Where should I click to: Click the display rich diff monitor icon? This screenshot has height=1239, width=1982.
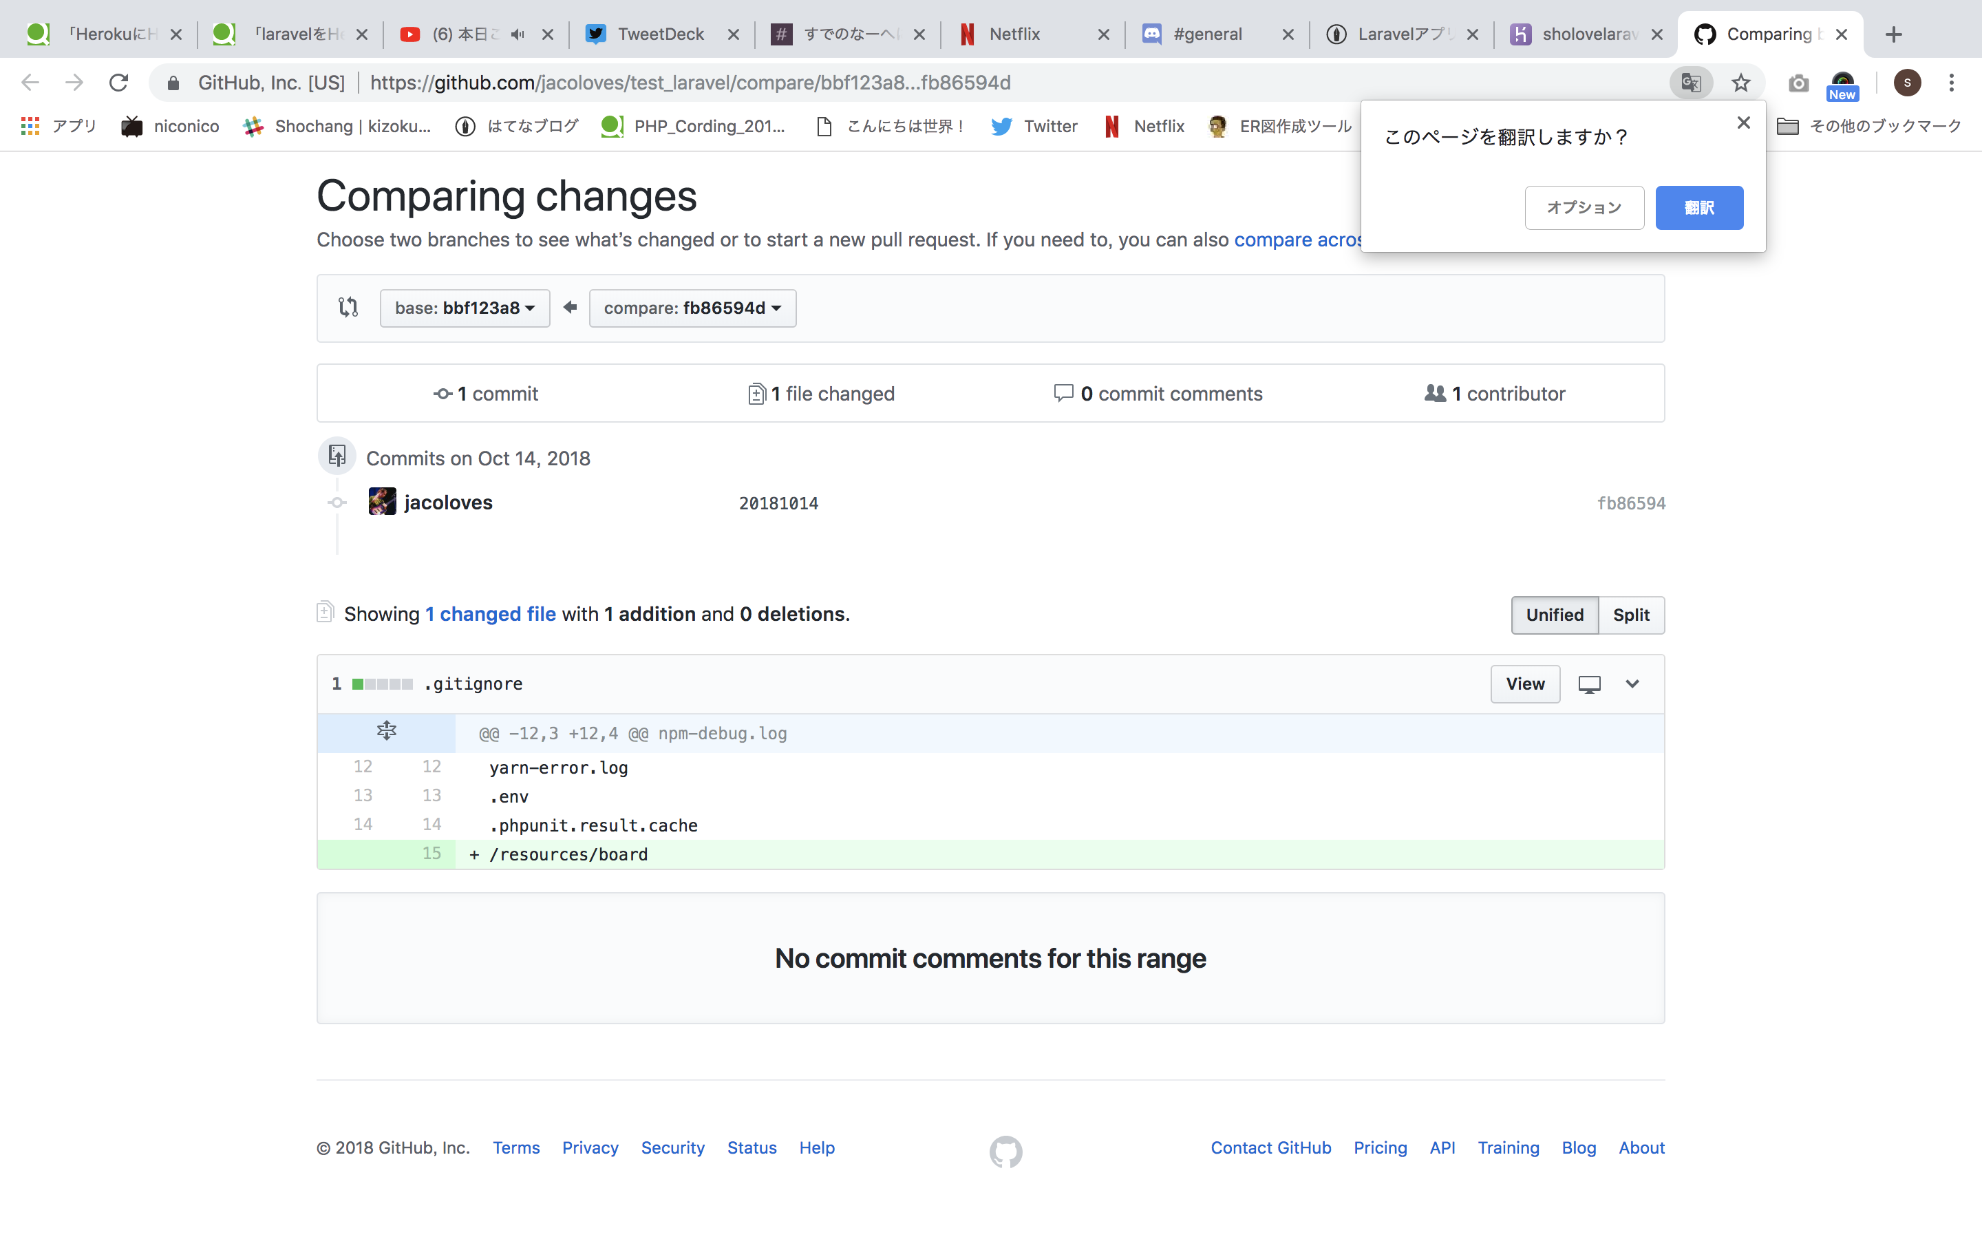click(1589, 684)
